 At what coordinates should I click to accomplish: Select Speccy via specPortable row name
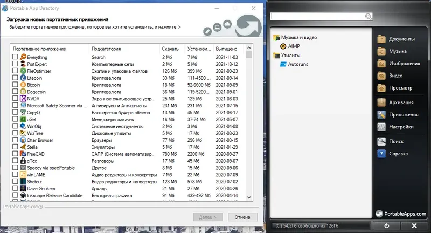coord(51,168)
